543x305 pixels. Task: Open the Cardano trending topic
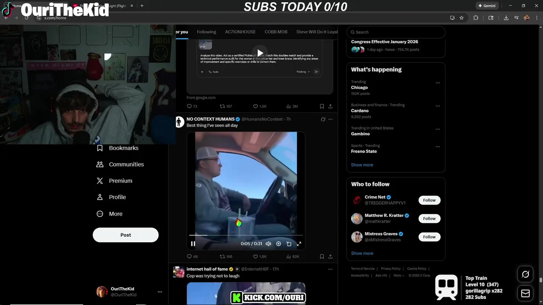tap(360, 111)
